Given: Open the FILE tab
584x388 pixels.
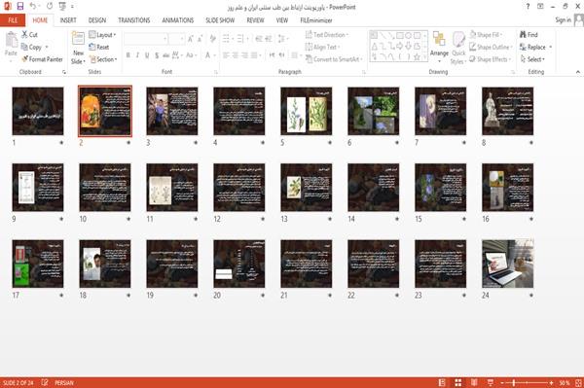Looking at the screenshot, I should (13, 20).
